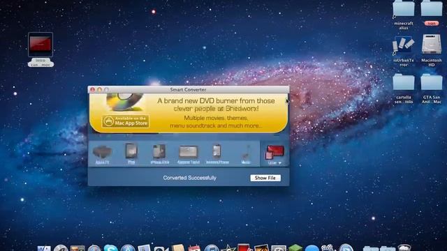This screenshot has height=251, width=447.
Task: Open Skype from the Dock
Action: (x=110, y=248)
